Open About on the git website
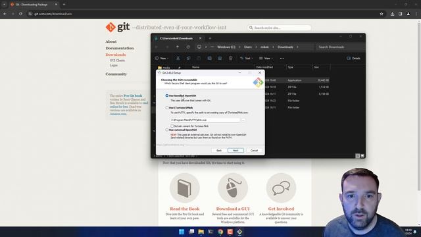This screenshot has width=421, height=237. (x=111, y=41)
